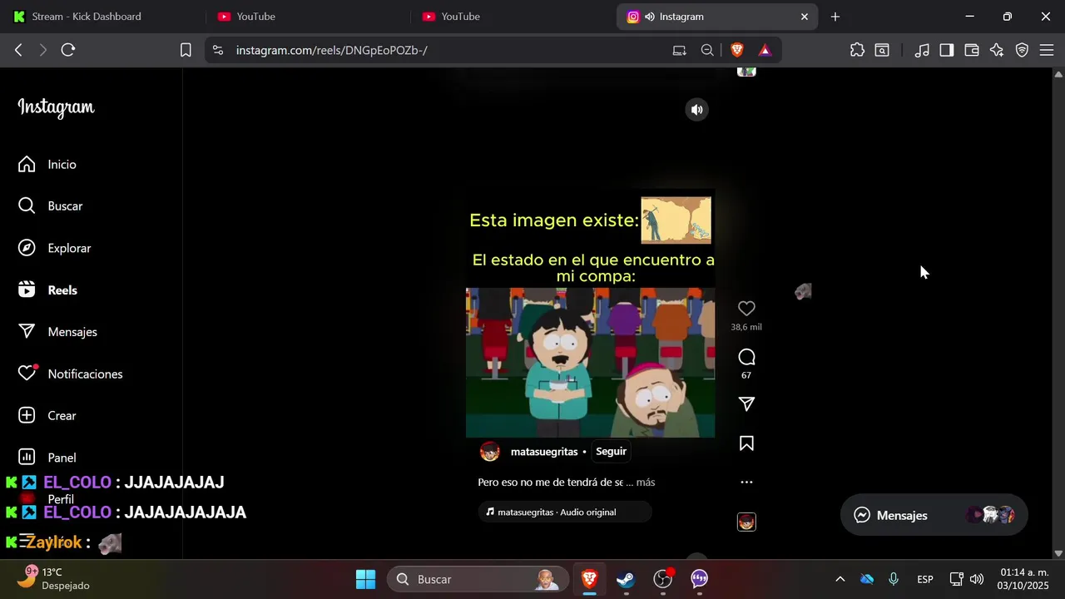Open the Buscar magnifier icon in the sidebar
This screenshot has width=1065, height=599.
(x=27, y=205)
